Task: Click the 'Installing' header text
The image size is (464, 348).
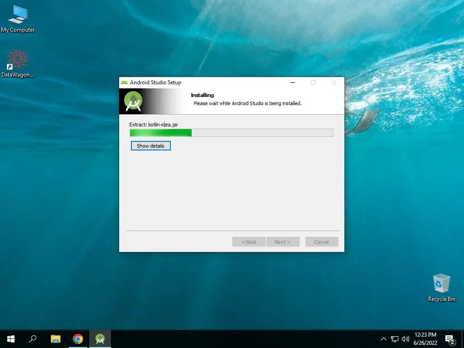Action: [x=203, y=95]
